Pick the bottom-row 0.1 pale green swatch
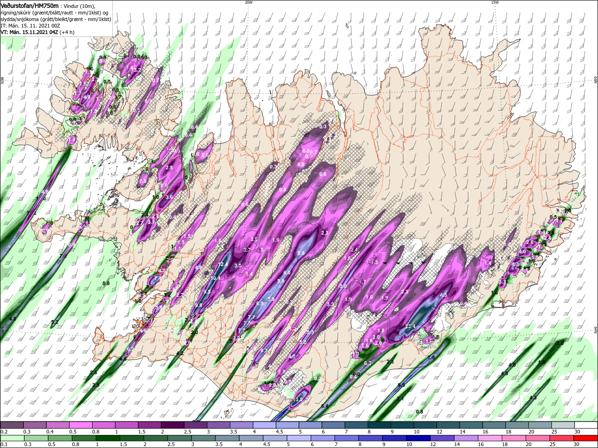Image resolution: width=598 pixels, height=448 pixels. click(x=12, y=438)
